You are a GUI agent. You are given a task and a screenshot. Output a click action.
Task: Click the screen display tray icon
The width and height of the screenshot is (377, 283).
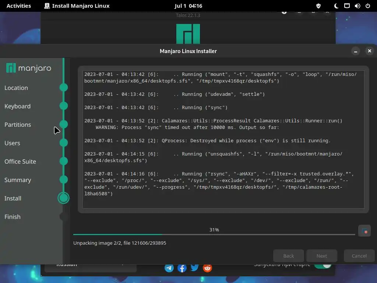click(347, 6)
